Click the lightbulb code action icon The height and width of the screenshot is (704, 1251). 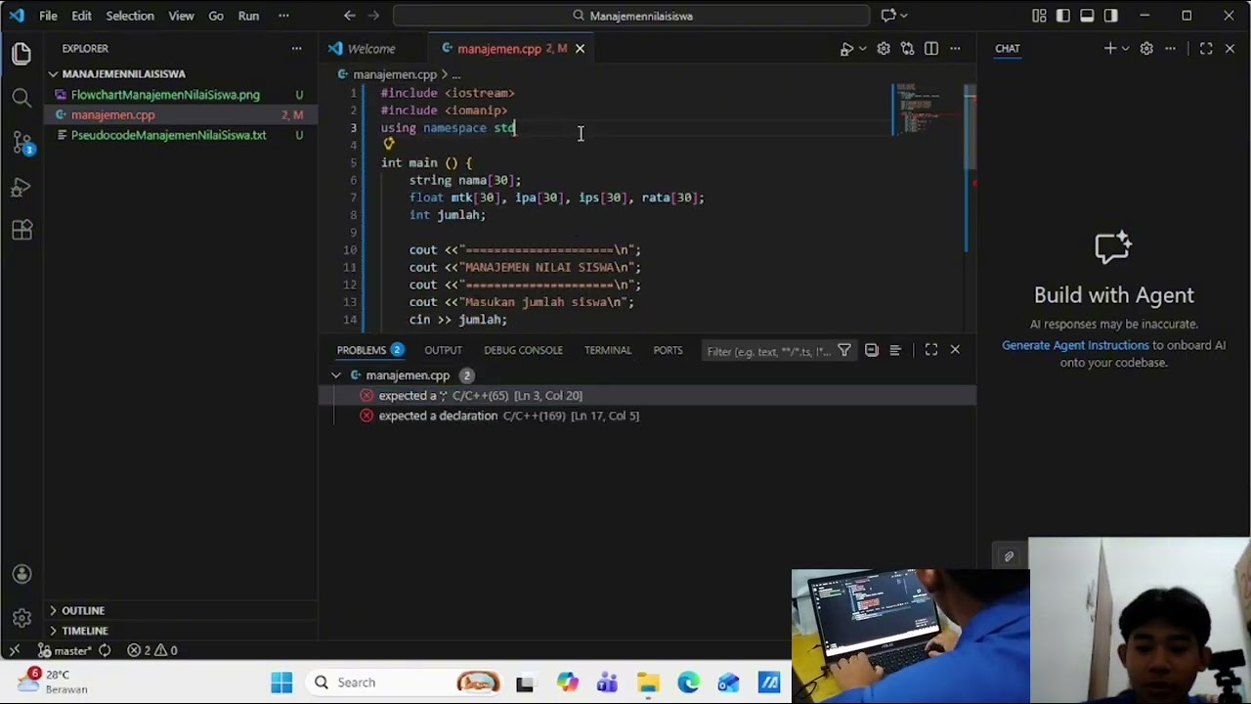[389, 144]
